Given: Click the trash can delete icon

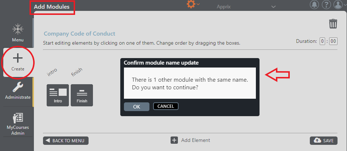Looking at the screenshot, I should (x=333, y=24).
